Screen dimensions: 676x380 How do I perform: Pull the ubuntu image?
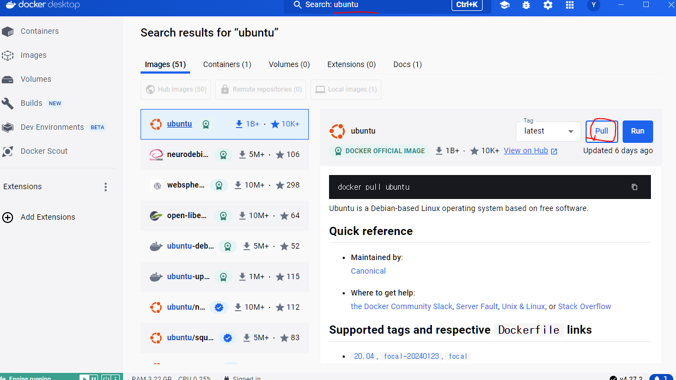point(602,131)
